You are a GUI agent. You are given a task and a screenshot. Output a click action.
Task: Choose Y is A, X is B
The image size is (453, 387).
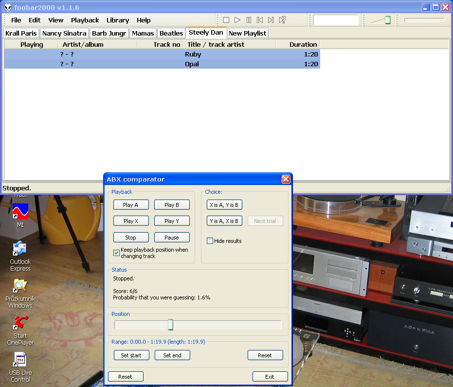coord(224,221)
